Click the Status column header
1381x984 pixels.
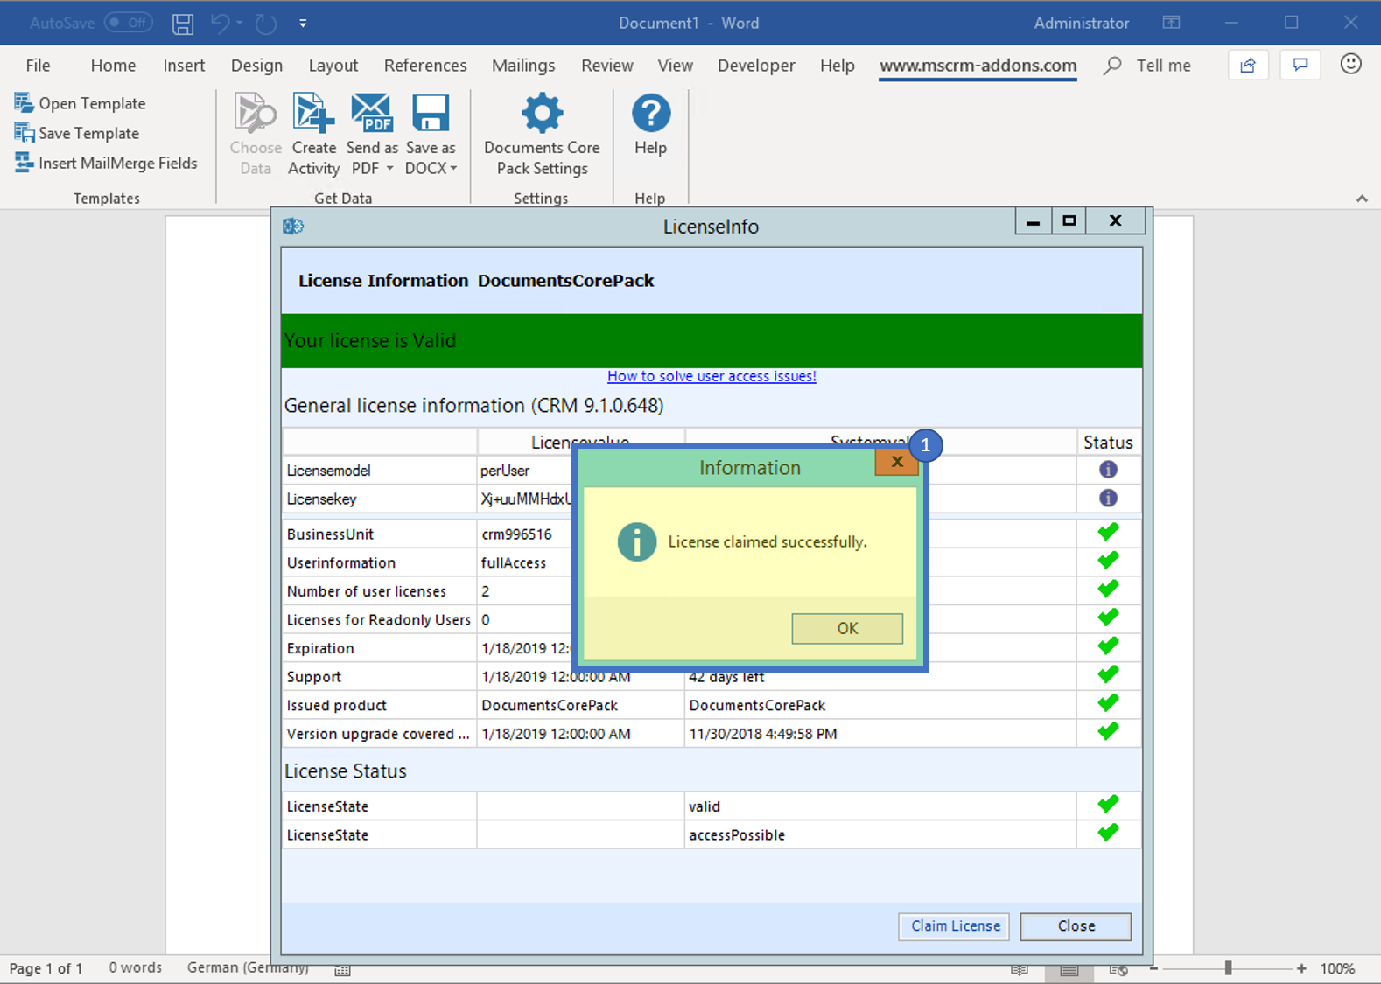(1108, 443)
